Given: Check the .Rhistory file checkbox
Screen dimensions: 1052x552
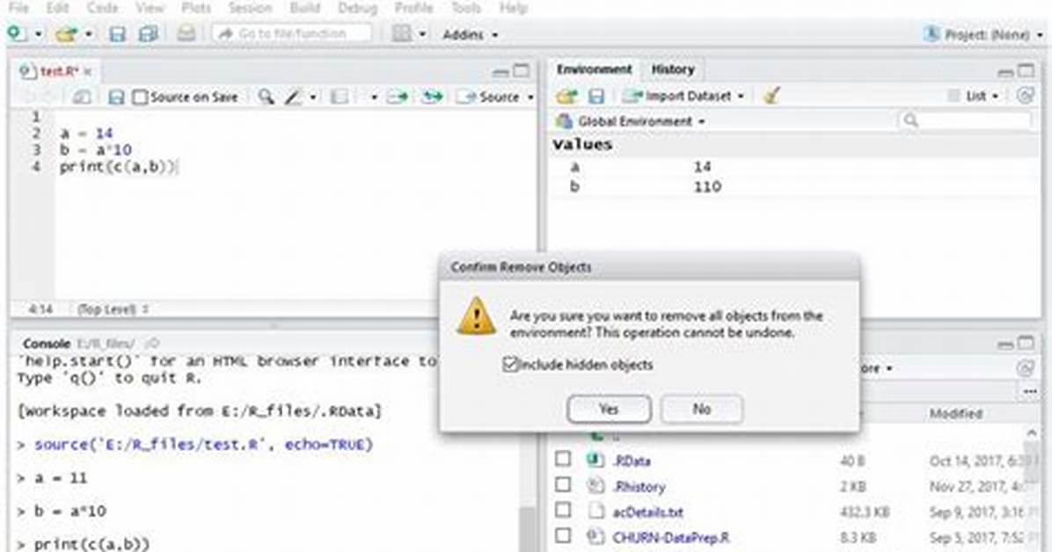Looking at the screenshot, I should coord(563,484).
